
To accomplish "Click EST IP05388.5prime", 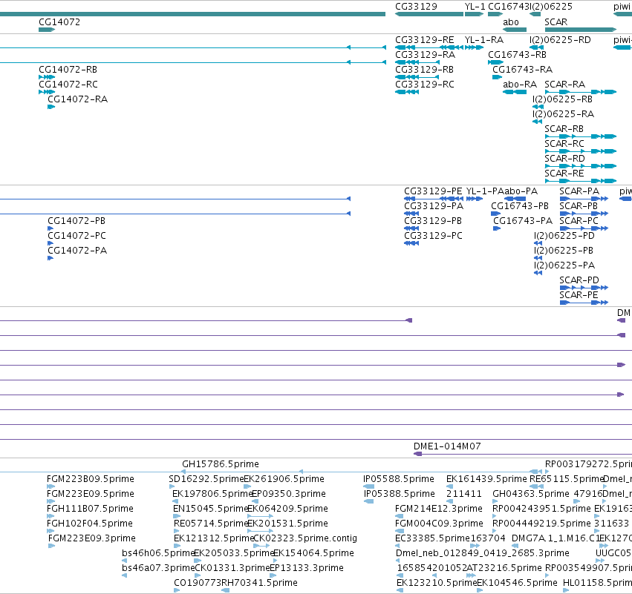I will click(x=400, y=494).
